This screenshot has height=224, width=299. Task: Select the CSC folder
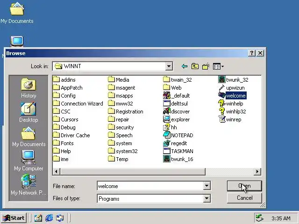pos(62,112)
